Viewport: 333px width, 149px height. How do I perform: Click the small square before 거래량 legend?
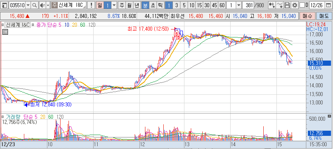2,117
